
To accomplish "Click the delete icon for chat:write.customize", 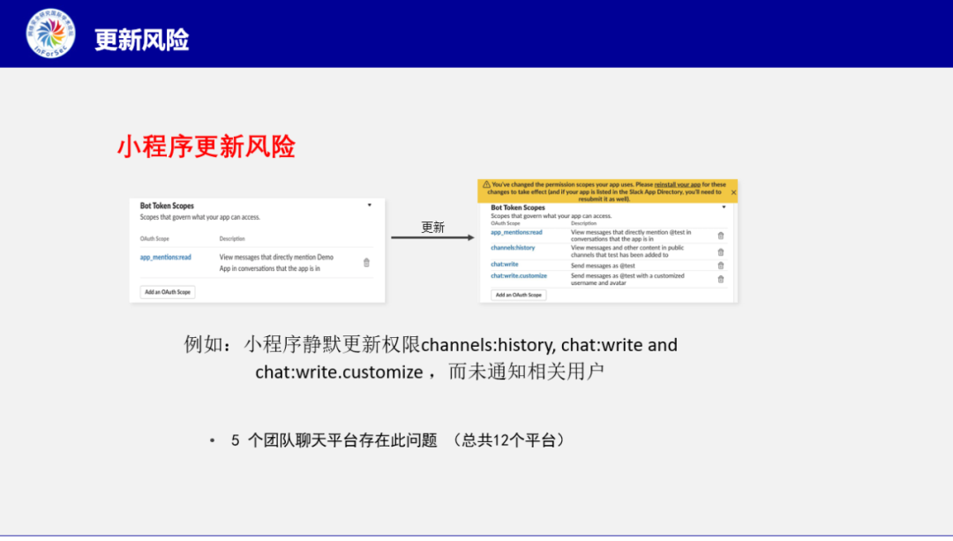I will click(x=720, y=278).
